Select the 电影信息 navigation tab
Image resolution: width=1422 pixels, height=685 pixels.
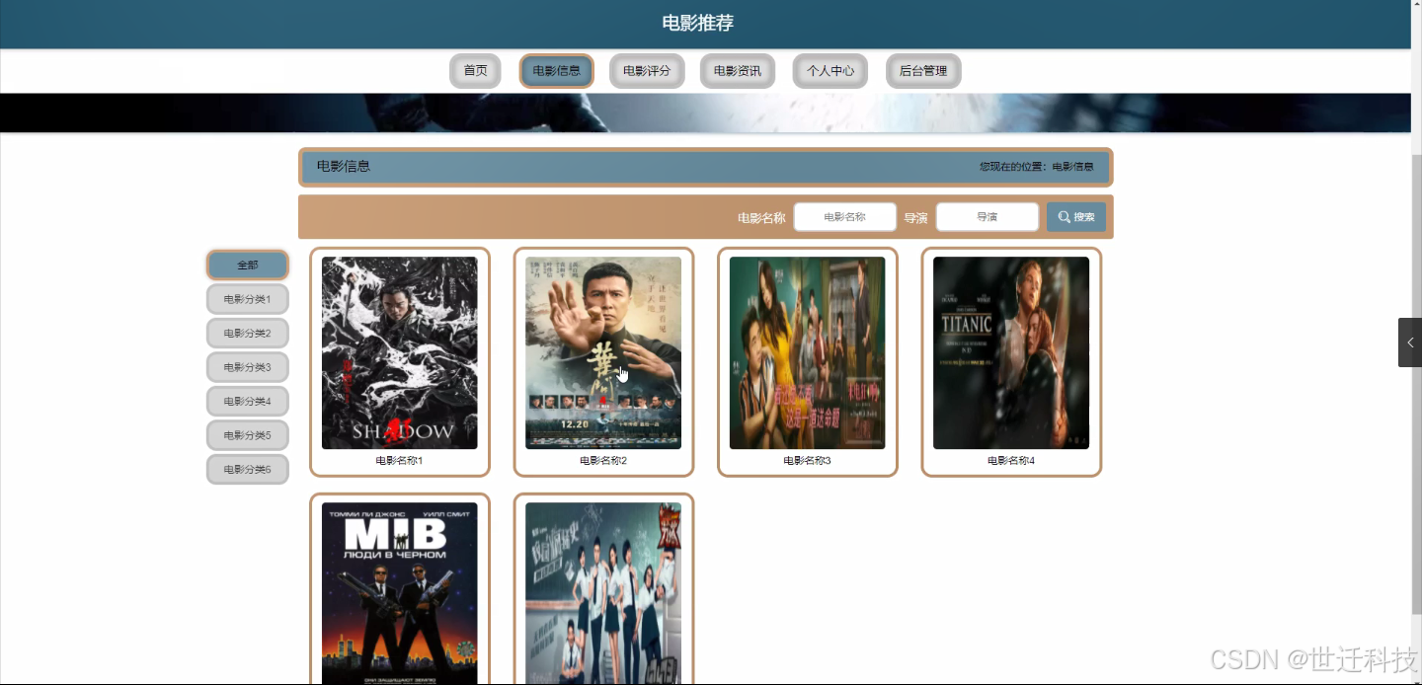(556, 71)
